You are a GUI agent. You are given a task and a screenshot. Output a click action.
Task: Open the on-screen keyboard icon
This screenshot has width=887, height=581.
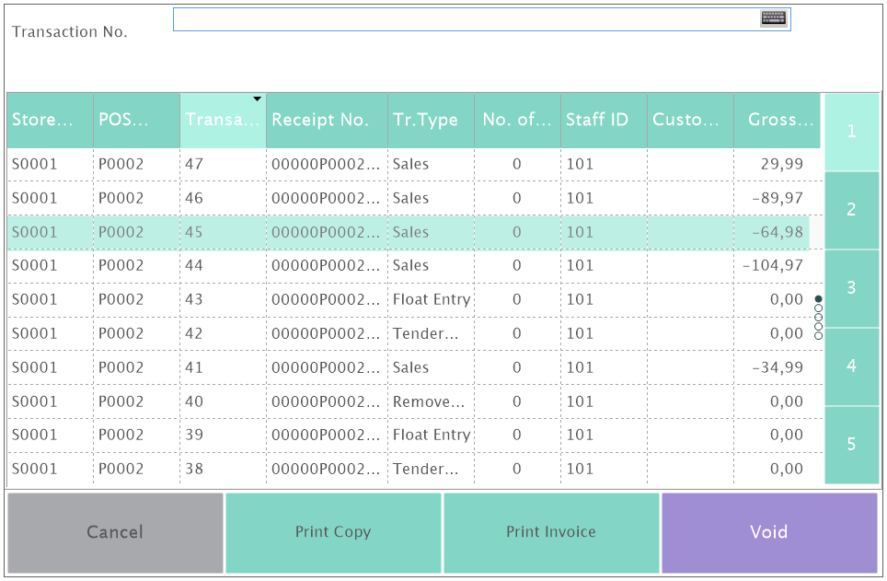773,18
